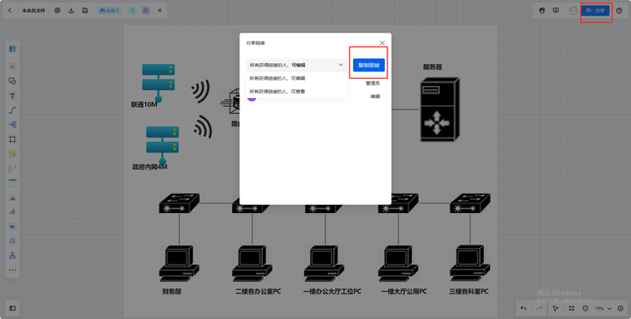Click the blue 分享 share button
Screen dimensions: 631x319
point(596,11)
